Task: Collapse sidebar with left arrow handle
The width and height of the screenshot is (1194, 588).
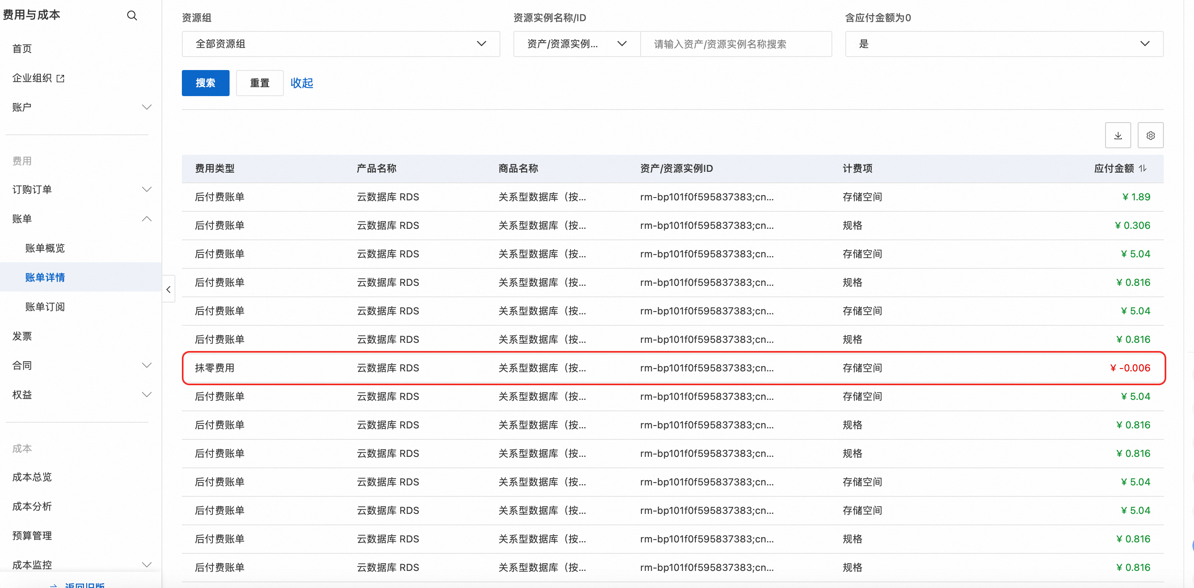Action: pos(169,290)
